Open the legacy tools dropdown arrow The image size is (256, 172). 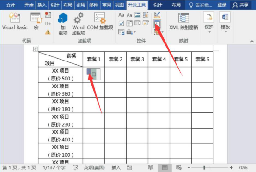point(135,32)
